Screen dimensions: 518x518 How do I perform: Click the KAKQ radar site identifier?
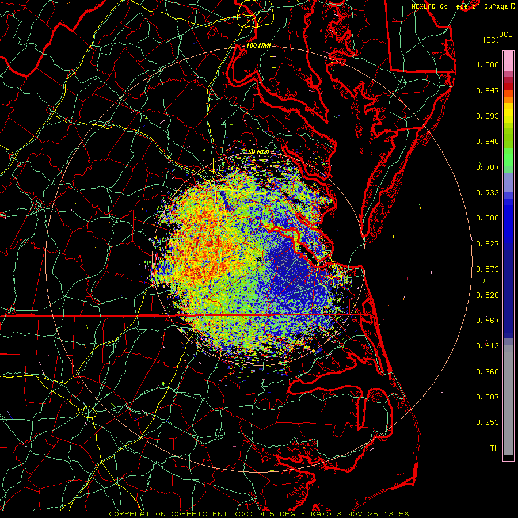[x=322, y=514]
